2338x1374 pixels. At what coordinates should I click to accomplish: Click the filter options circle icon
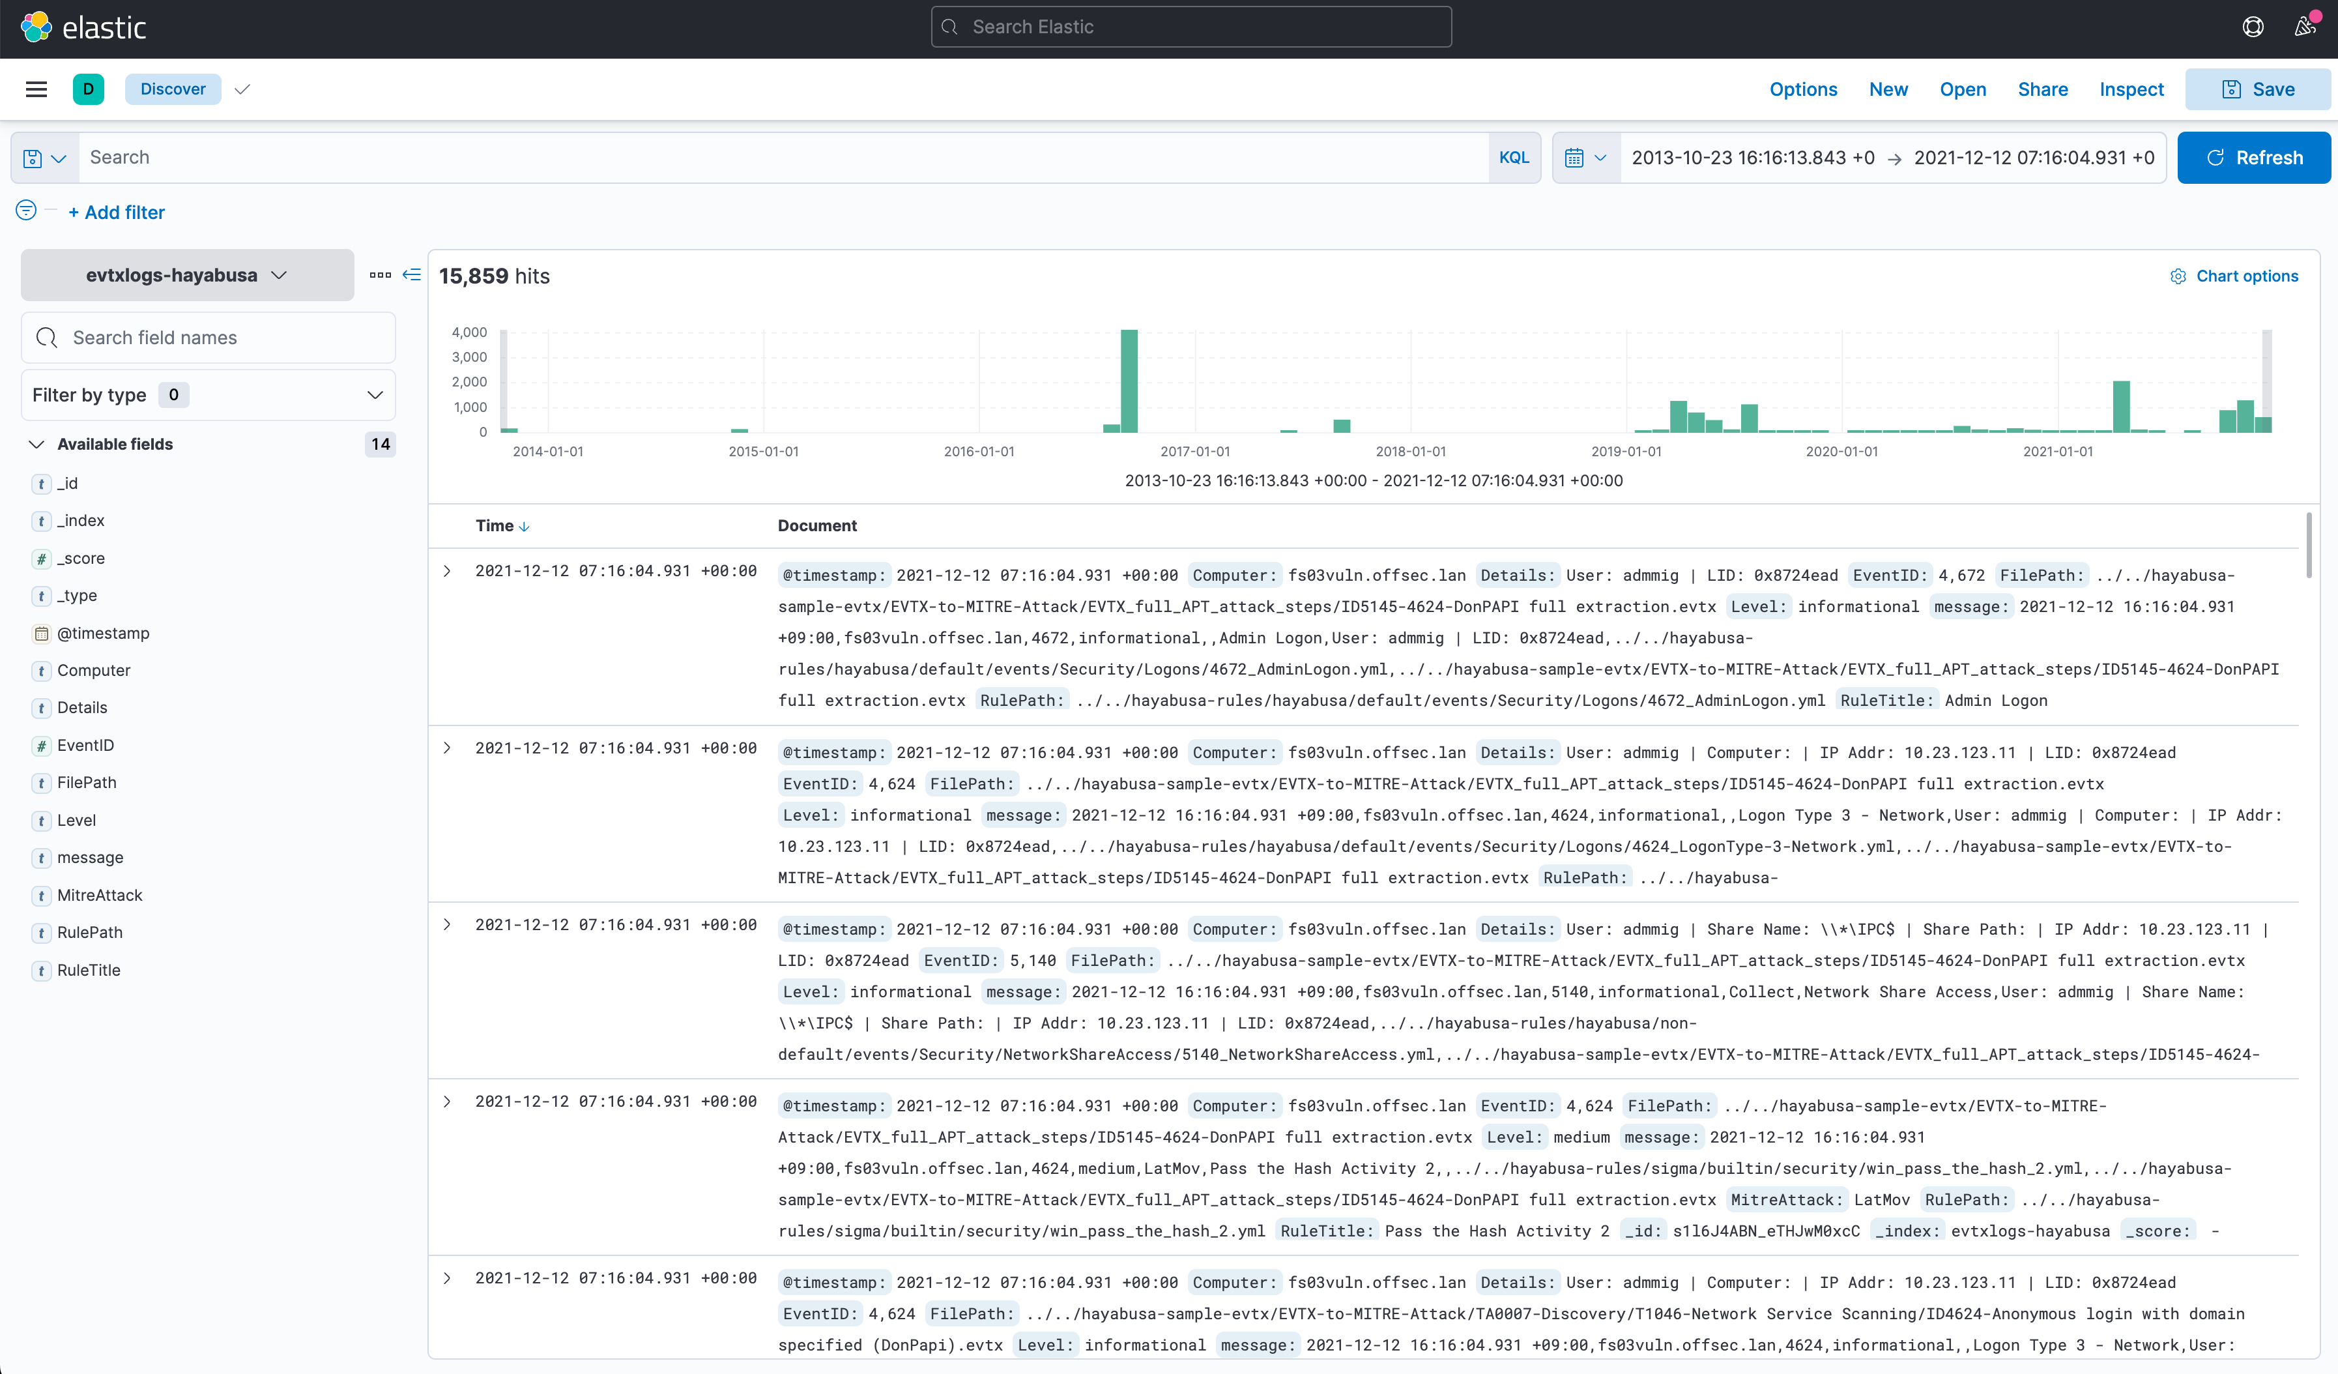[26, 211]
